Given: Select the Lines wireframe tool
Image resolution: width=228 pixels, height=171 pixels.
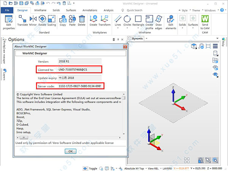Looking at the screenshot, I should tap(118, 21).
